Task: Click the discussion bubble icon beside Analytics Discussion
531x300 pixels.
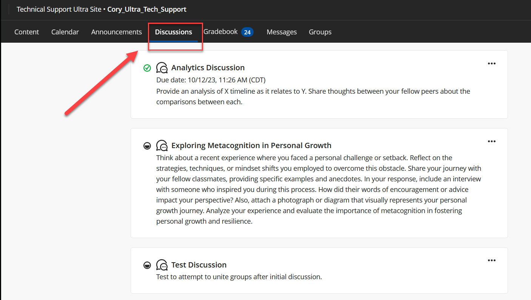Action: (162, 68)
